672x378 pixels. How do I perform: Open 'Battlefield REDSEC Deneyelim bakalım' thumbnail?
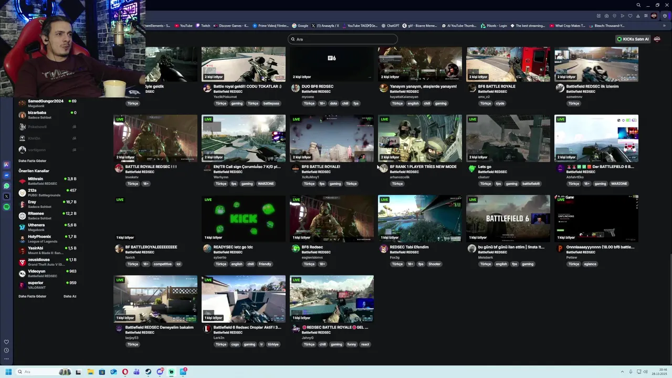(x=155, y=299)
